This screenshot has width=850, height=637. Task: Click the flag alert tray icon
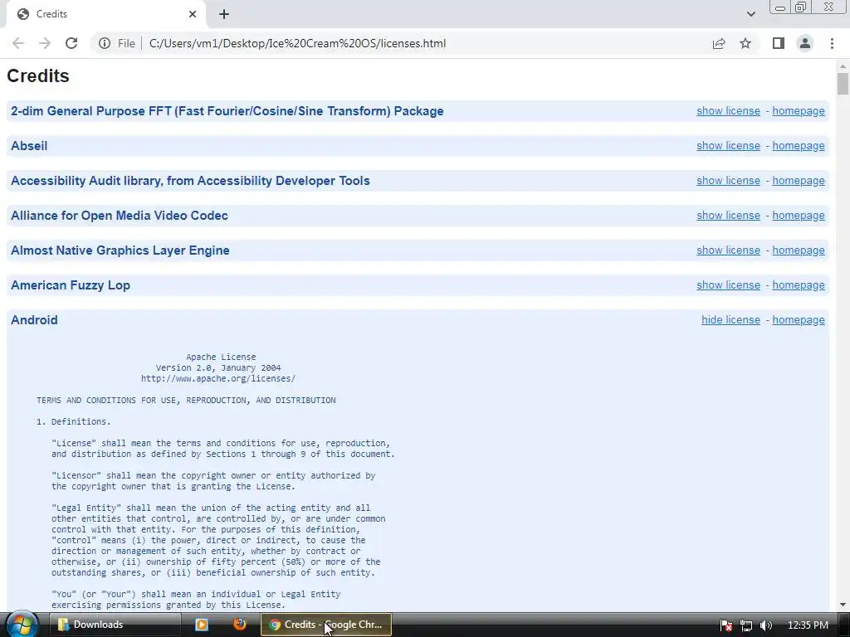point(726,625)
